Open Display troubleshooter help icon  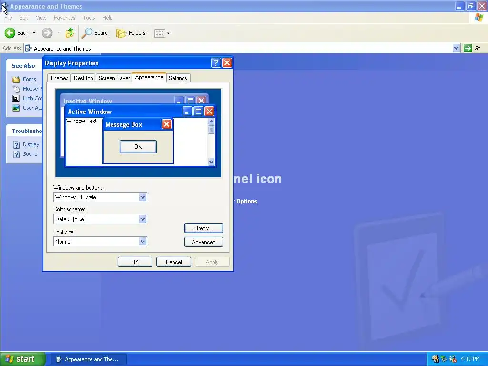(x=17, y=145)
